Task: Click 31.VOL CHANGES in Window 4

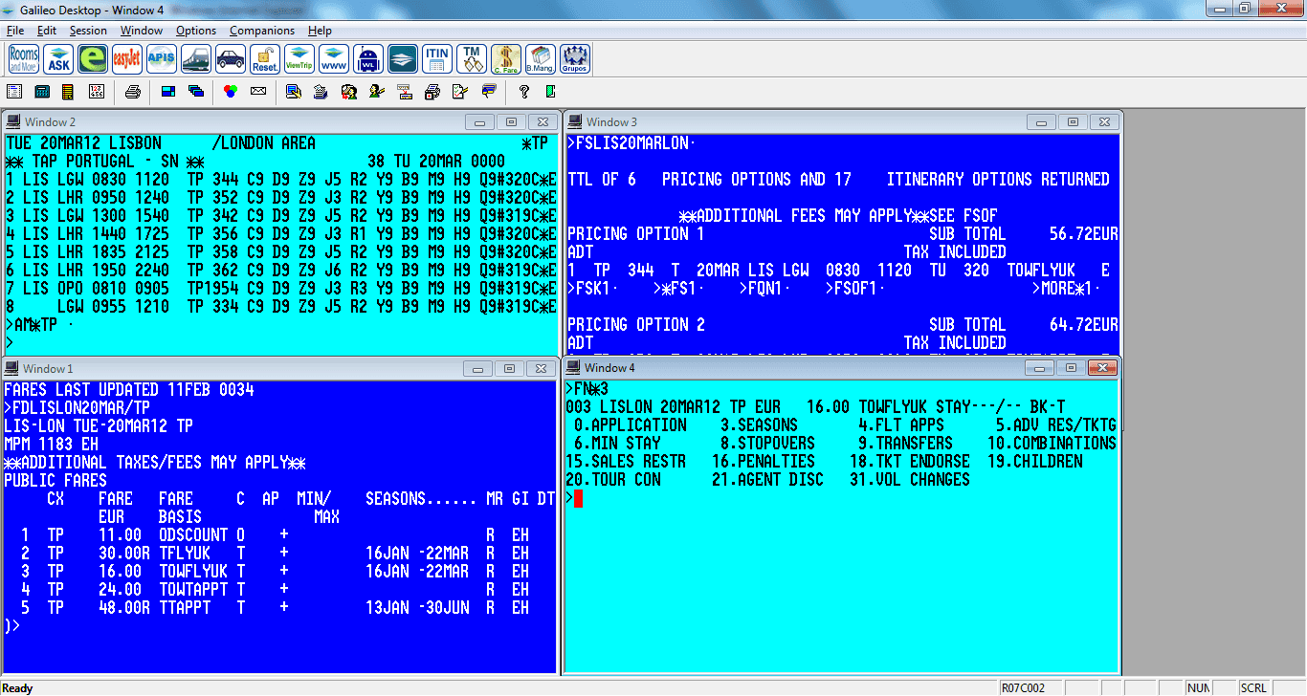Action: click(x=910, y=480)
